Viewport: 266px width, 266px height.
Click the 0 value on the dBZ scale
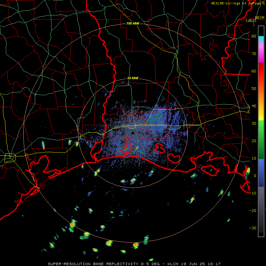click(255, 176)
